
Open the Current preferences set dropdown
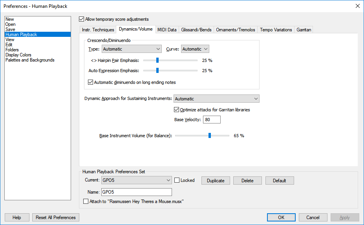point(136,180)
